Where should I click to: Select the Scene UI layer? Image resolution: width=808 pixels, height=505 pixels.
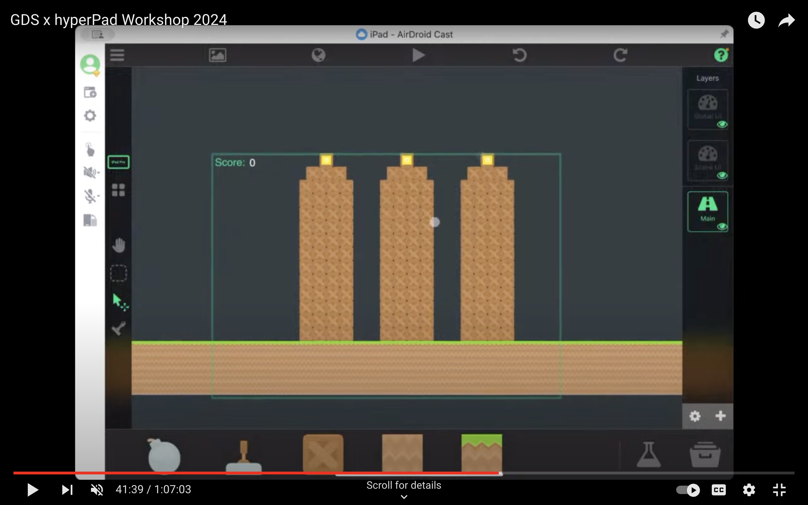coord(708,160)
